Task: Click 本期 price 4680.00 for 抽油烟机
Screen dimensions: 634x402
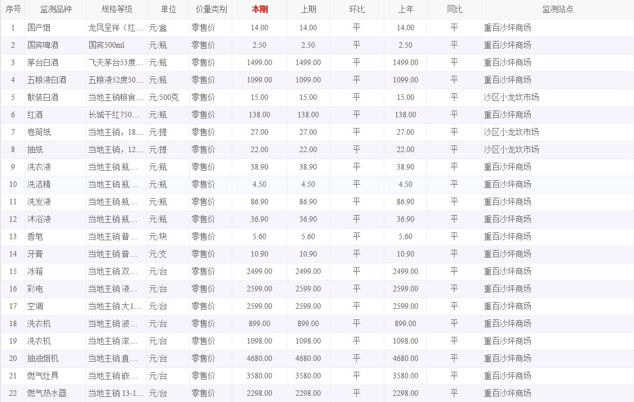Action: pyautogui.click(x=260, y=358)
